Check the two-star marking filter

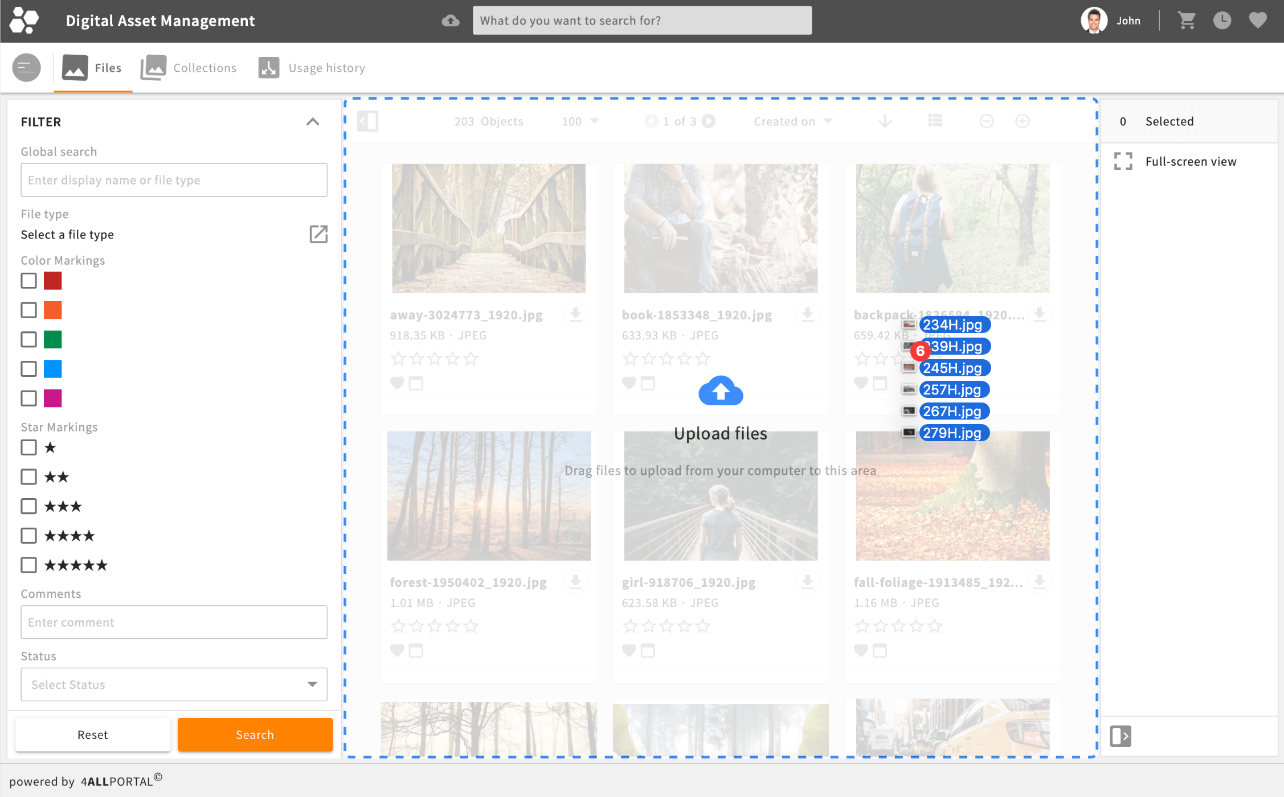pos(28,477)
